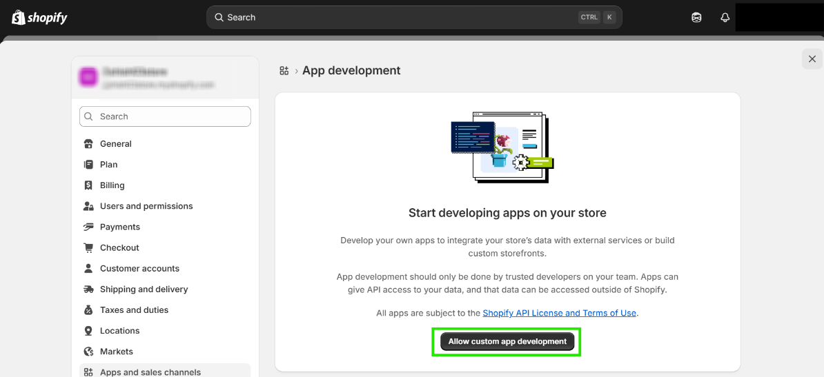Click the Shopify logo in top bar
The width and height of the screenshot is (824, 377).
[x=39, y=17]
